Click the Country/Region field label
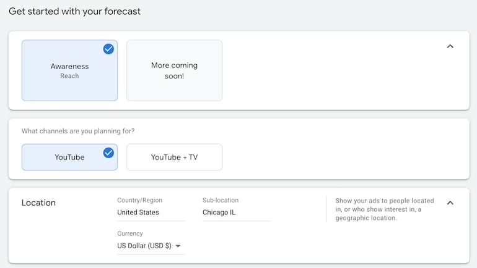The height and width of the screenshot is (268, 477). point(139,200)
